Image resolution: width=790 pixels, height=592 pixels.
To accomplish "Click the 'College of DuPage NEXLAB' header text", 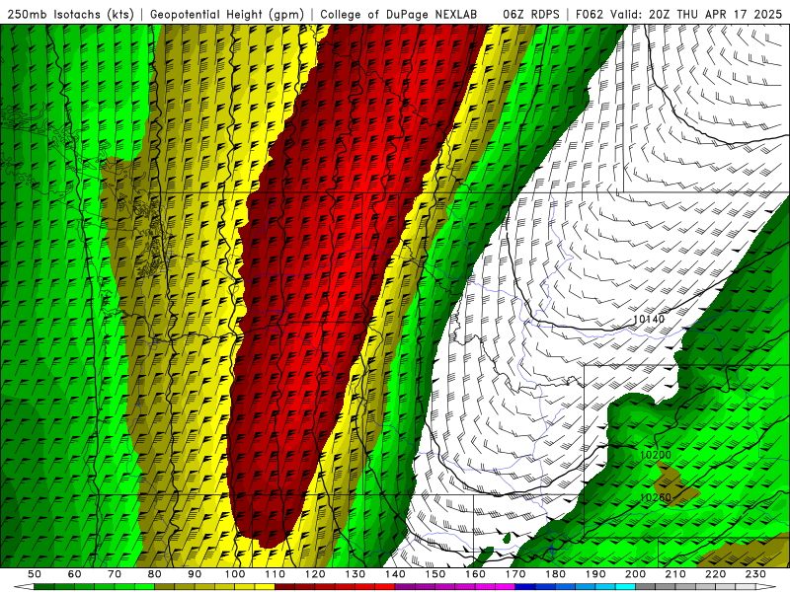I will [x=399, y=14].
